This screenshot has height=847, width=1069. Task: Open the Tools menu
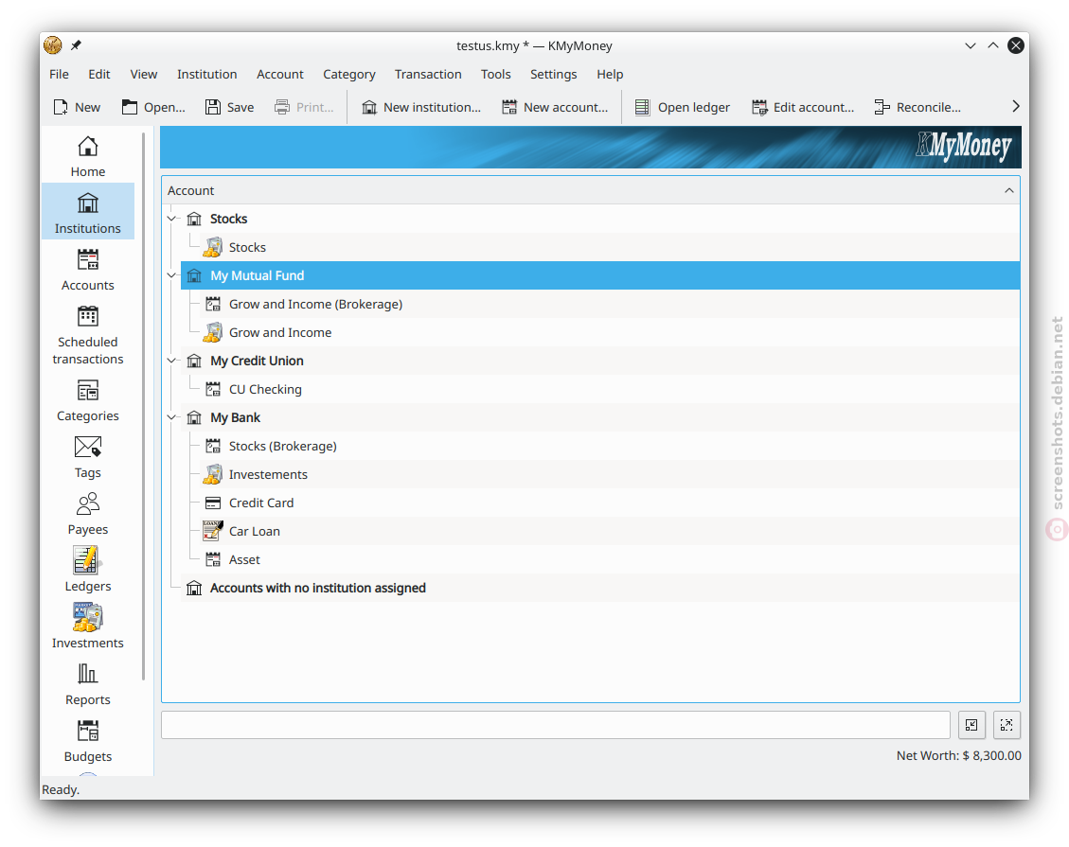click(495, 74)
